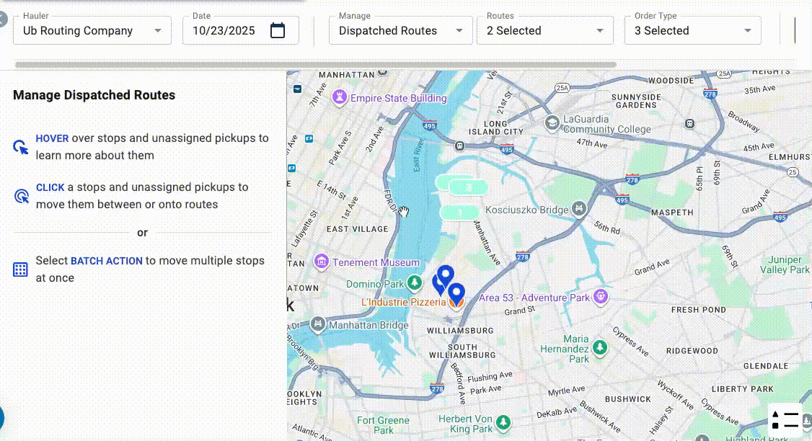
Task: Click the Area 53 Adventure Park marker
Action: [x=600, y=297]
